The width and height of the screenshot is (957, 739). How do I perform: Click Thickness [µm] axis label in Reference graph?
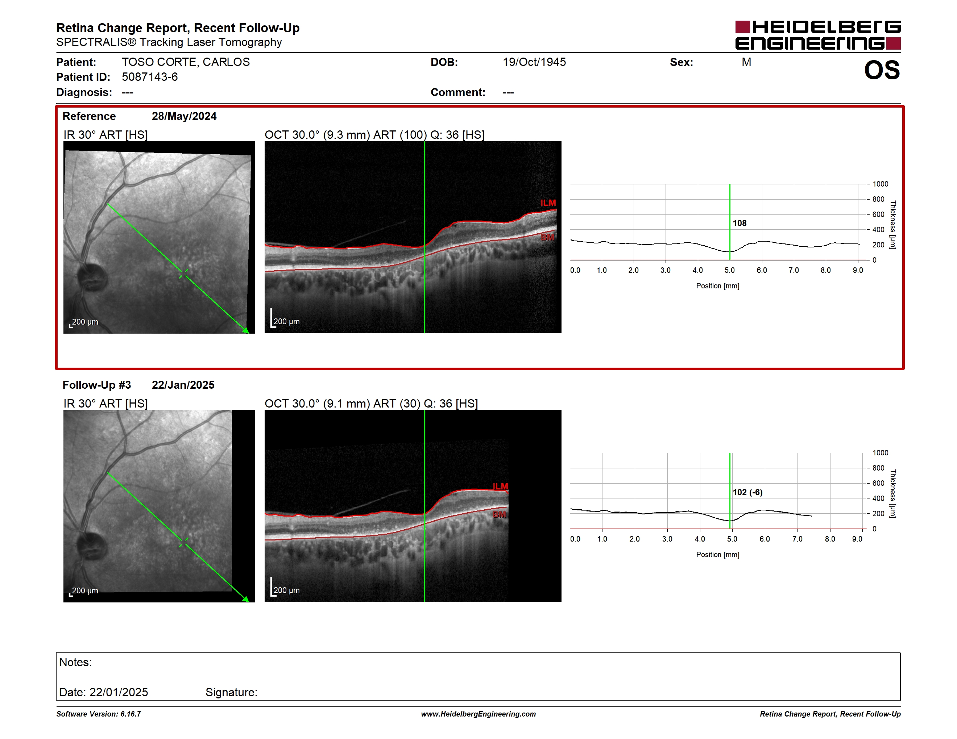pyautogui.click(x=892, y=225)
